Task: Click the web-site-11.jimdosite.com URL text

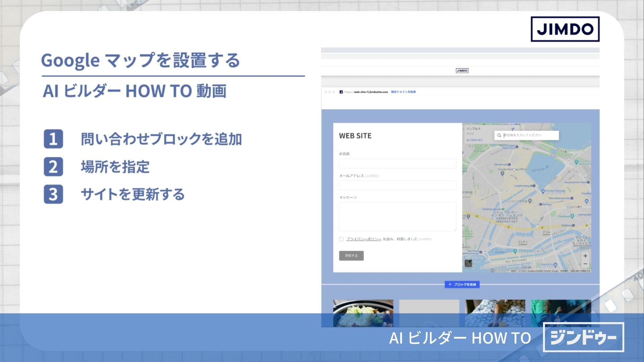Action: (x=371, y=92)
